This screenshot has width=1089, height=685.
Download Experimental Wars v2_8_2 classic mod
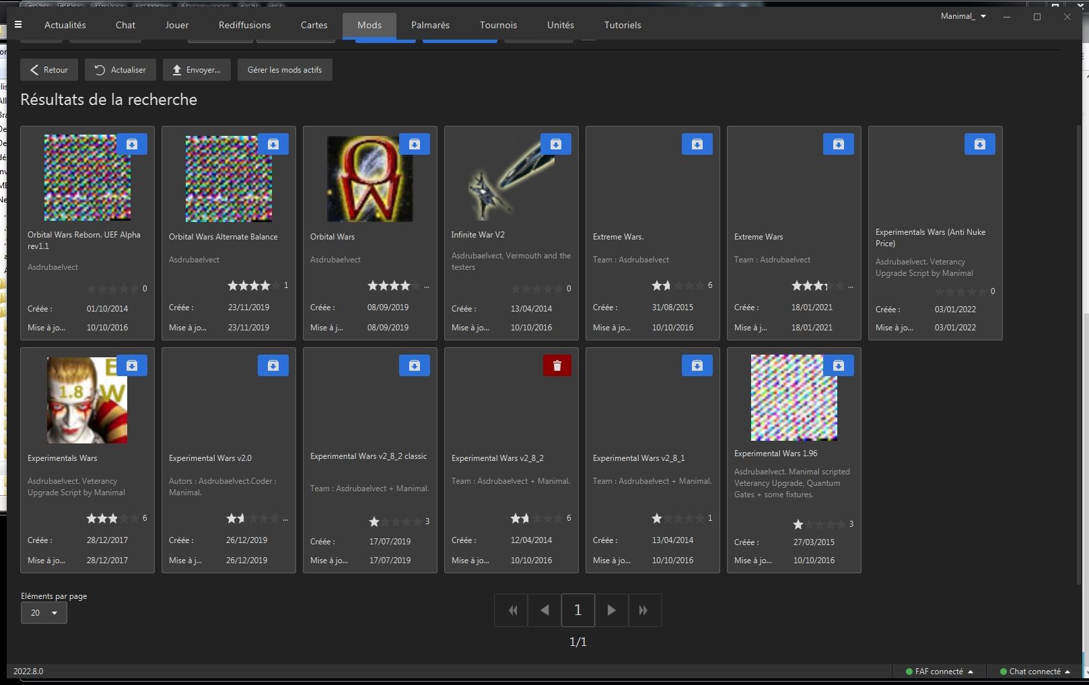[415, 365]
